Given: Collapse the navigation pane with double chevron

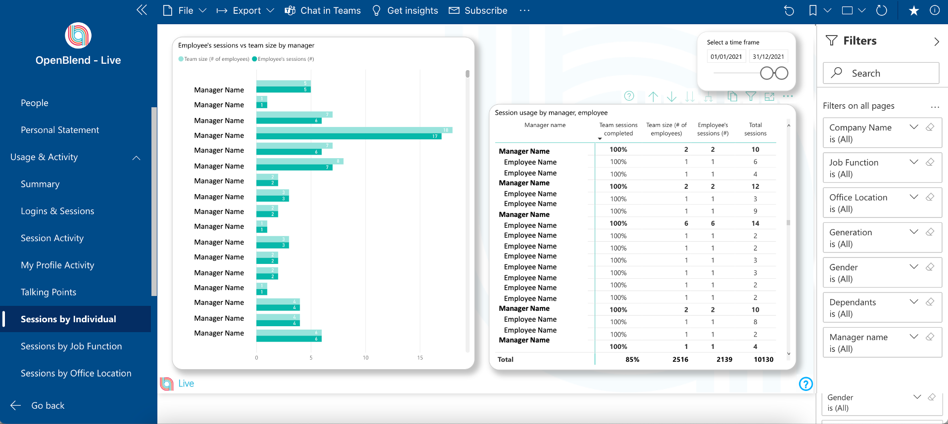Looking at the screenshot, I should point(142,10).
